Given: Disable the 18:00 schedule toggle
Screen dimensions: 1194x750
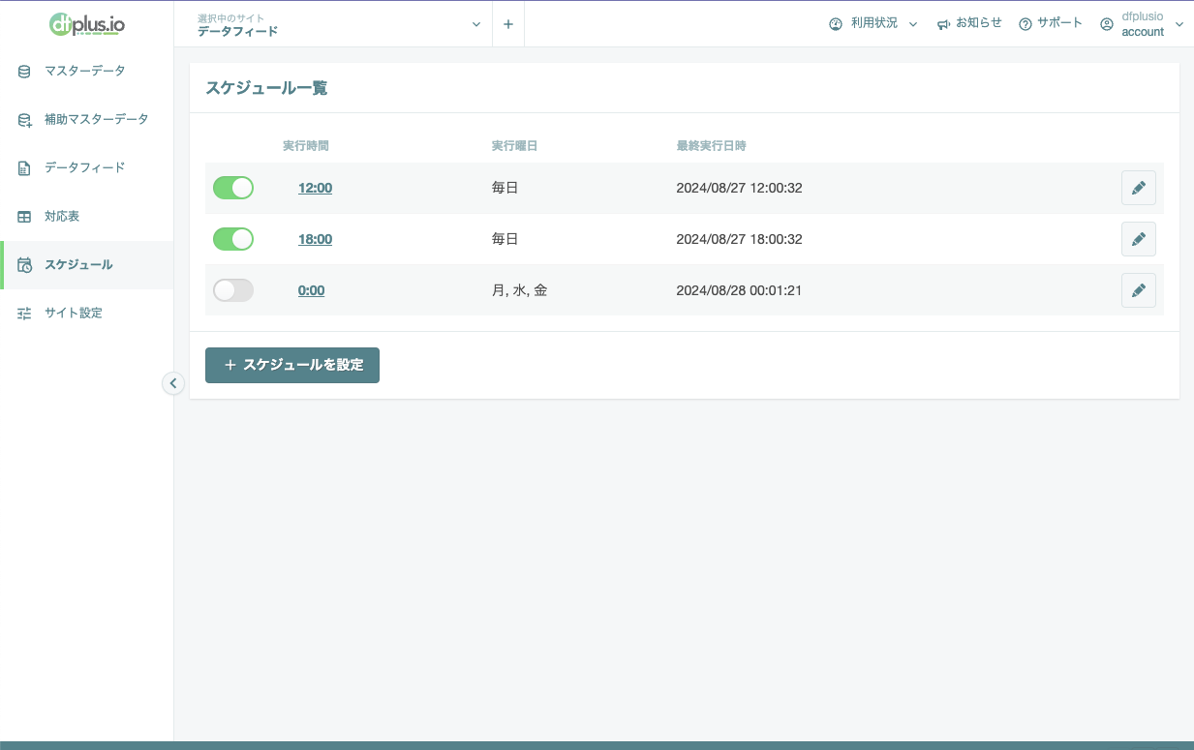Looking at the screenshot, I should click(233, 239).
